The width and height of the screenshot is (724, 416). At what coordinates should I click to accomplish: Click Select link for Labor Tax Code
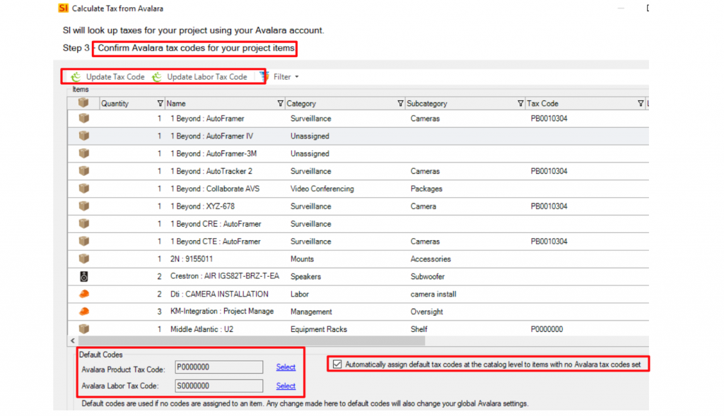pos(286,386)
